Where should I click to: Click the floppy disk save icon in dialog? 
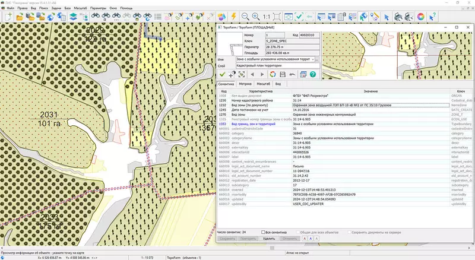[283, 74]
